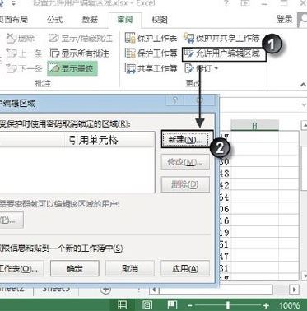Click zoom in plus button
The width and height of the screenshot is (307, 311).
(266, 305)
